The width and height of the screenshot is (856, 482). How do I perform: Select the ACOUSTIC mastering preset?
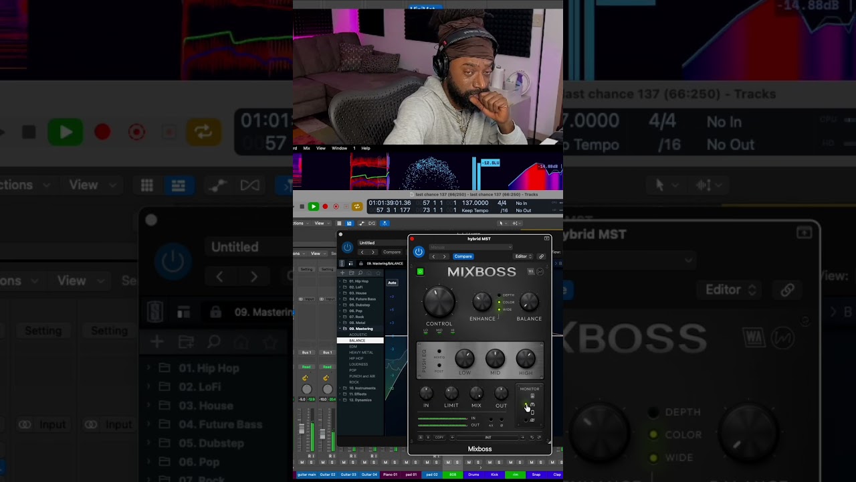358,335
